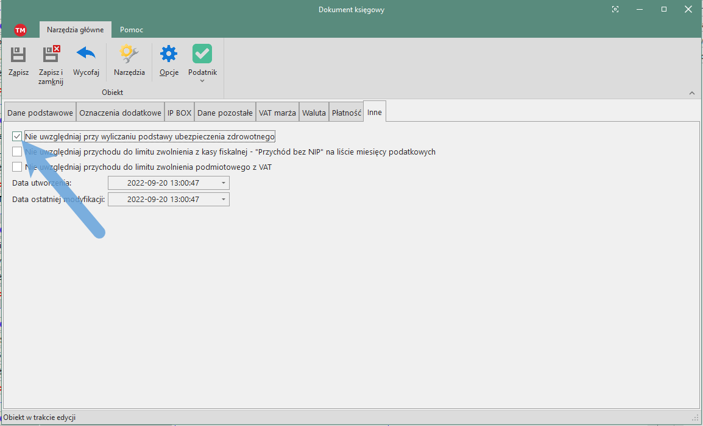Switch to the IP BOX tab
703x426 pixels.
click(179, 113)
